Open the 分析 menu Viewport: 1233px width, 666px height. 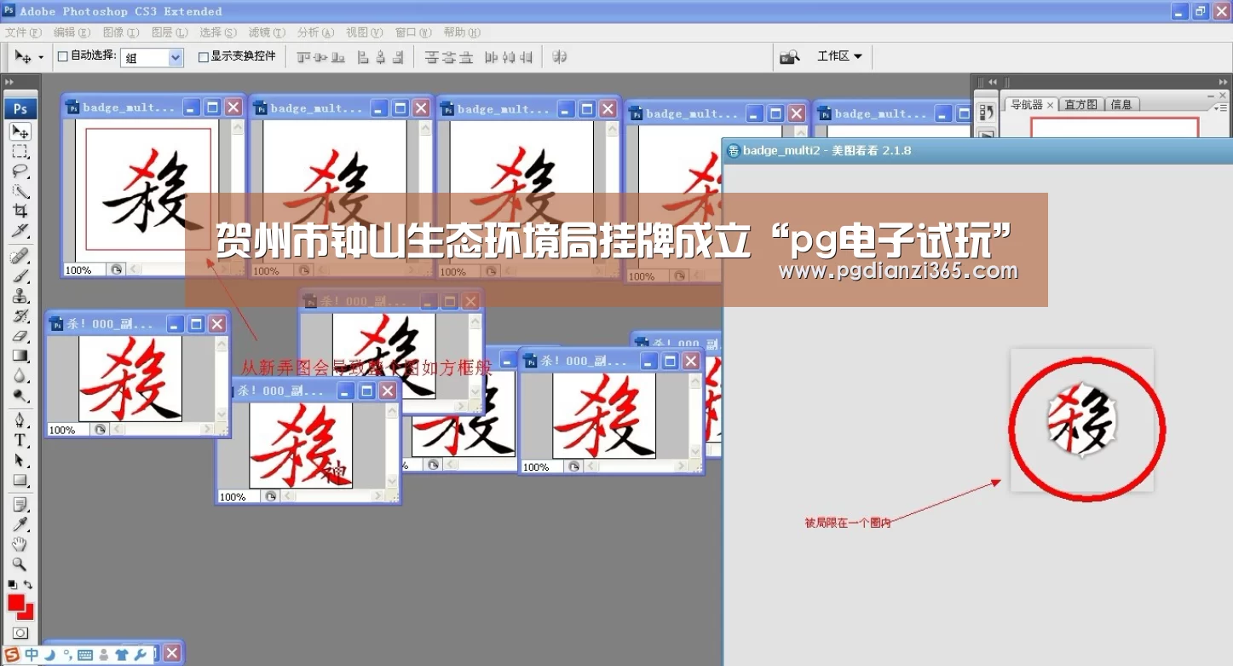[x=316, y=32]
